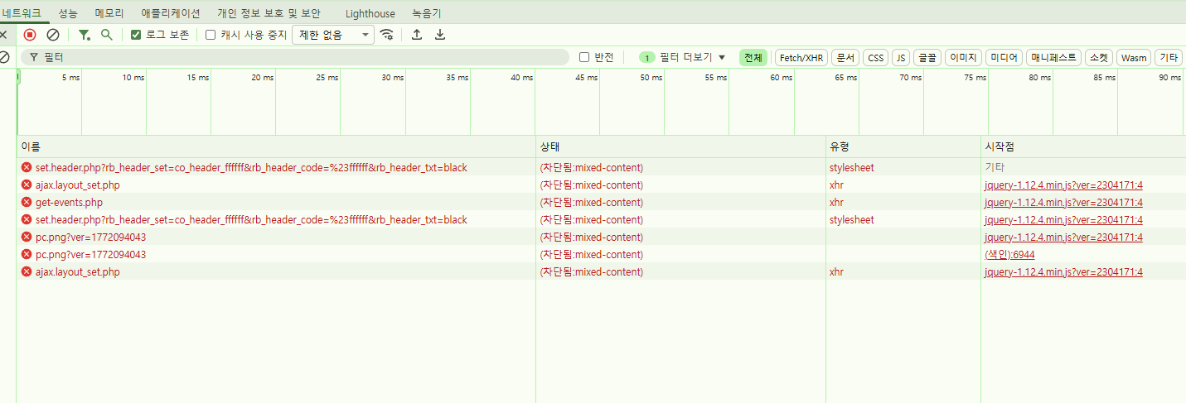The width and height of the screenshot is (1186, 403).
Task: Open network search magnifier
Action: [106, 35]
